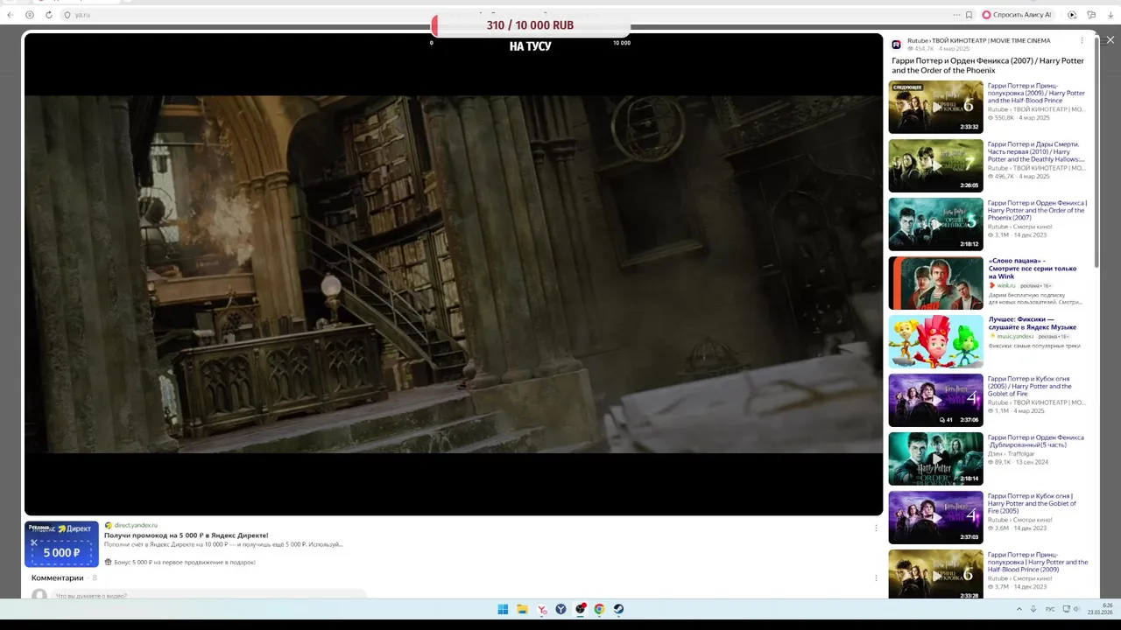Open the browser three-dots menu in address bar
The image size is (1121, 630).
pyautogui.click(x=956, y=15)
